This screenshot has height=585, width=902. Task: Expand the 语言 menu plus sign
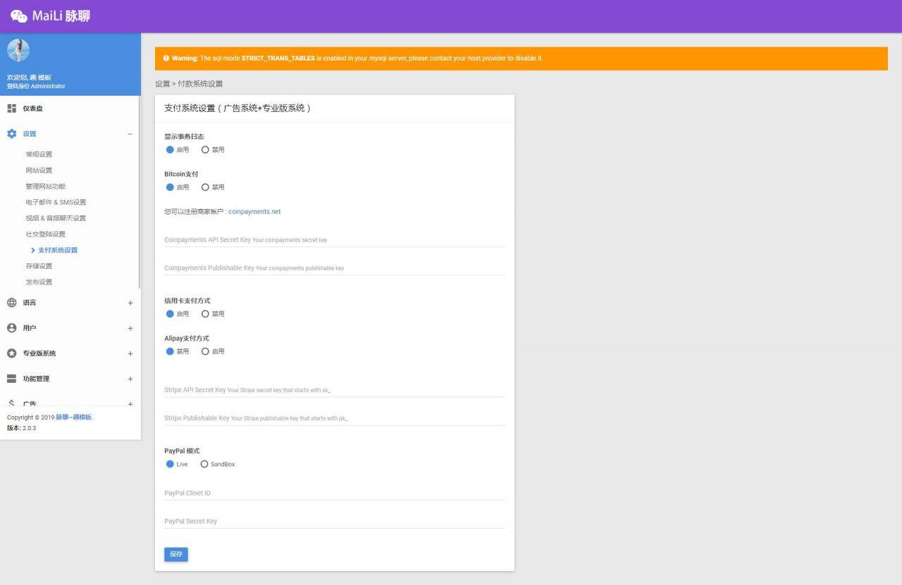coord(130,303)
